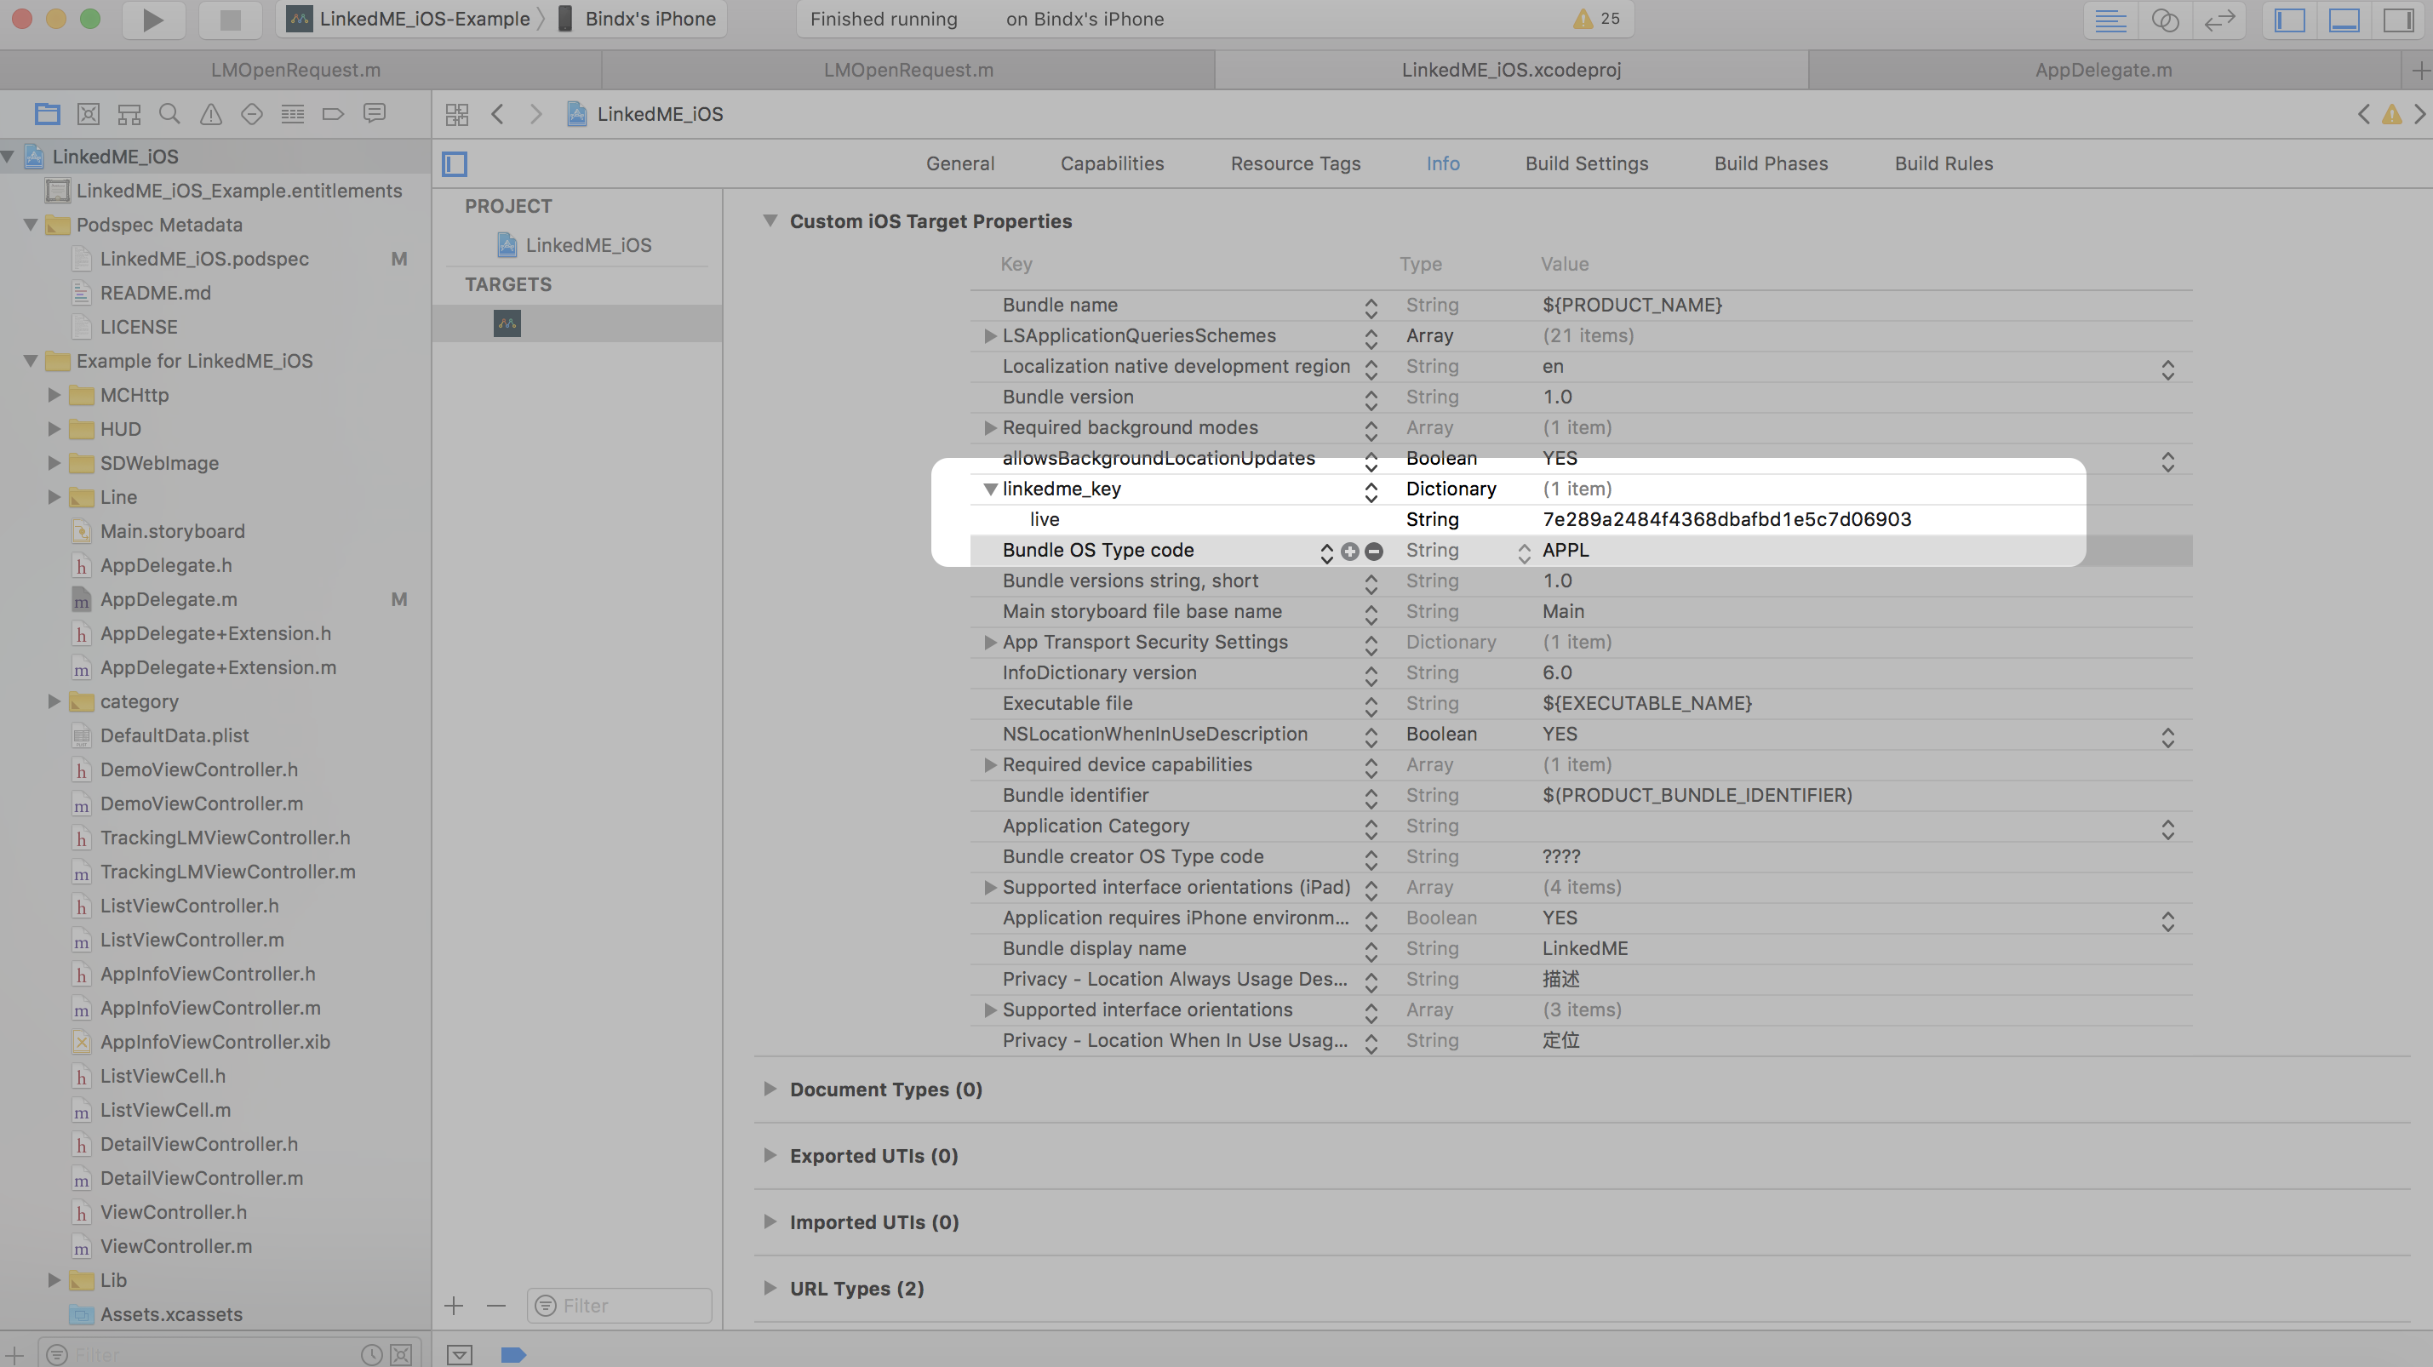Open the Test navigator
This screenshot has height=1367, width=2433.
[x=251, y=114]
